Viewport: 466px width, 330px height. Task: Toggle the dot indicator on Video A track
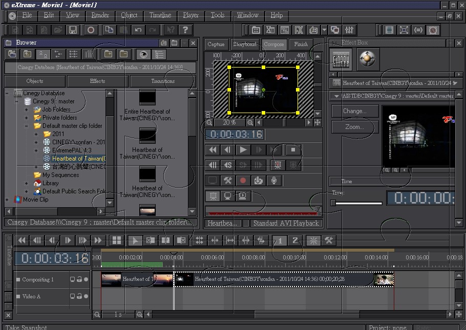point(86,296)
